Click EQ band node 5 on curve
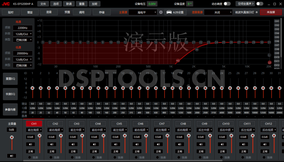The image size is (284, 162). [73, 42]
